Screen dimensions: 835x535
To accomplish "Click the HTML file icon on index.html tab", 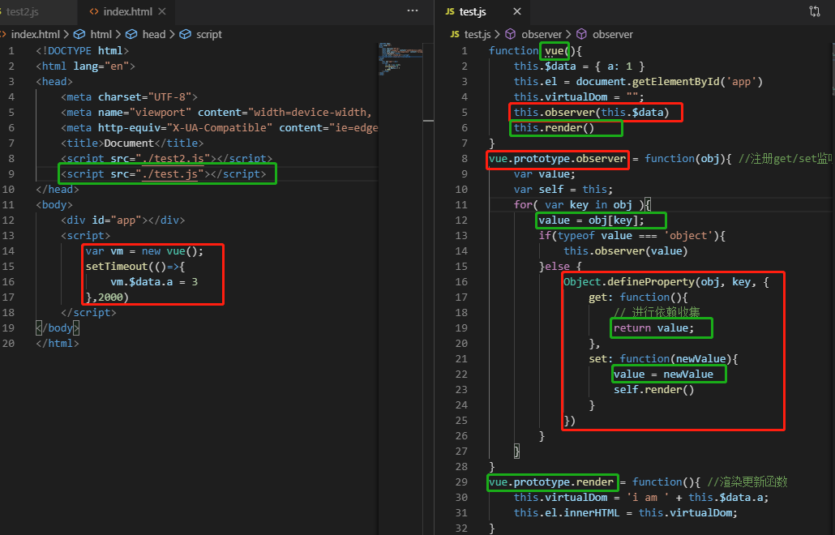I will tap(95, 11).
